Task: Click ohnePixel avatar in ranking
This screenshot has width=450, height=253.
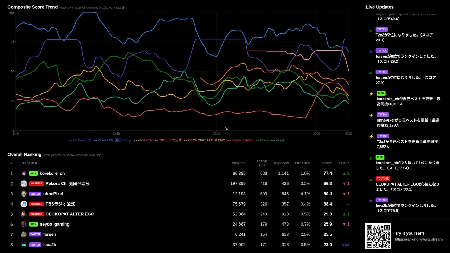Action: (24, 194)
